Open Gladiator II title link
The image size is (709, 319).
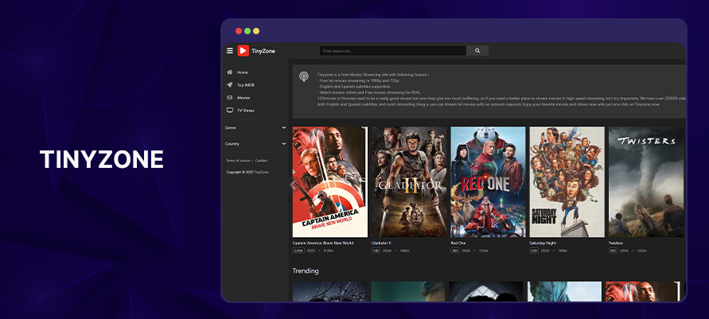381,243
